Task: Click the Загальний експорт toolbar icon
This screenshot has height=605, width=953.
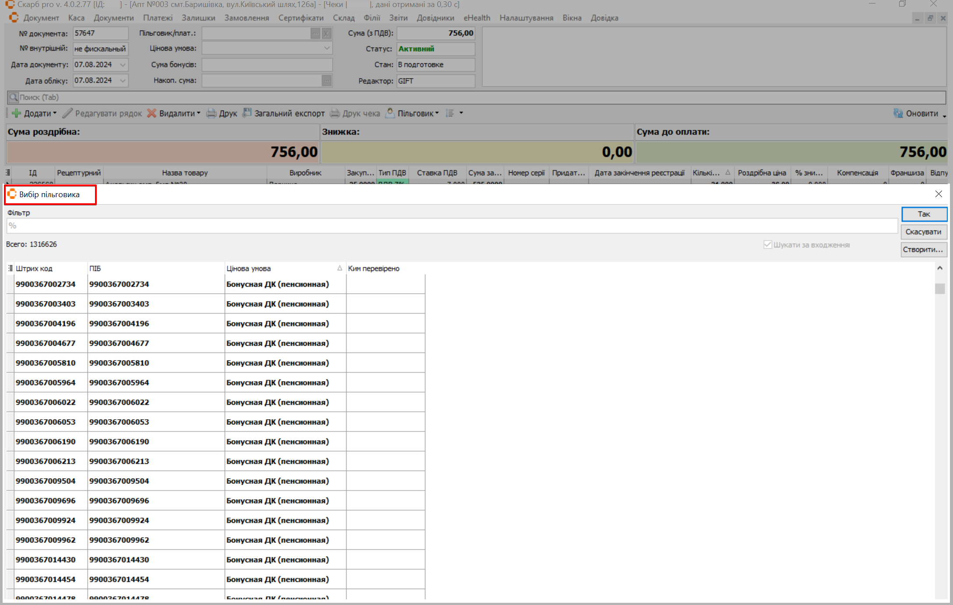Action: coord(247,113)
